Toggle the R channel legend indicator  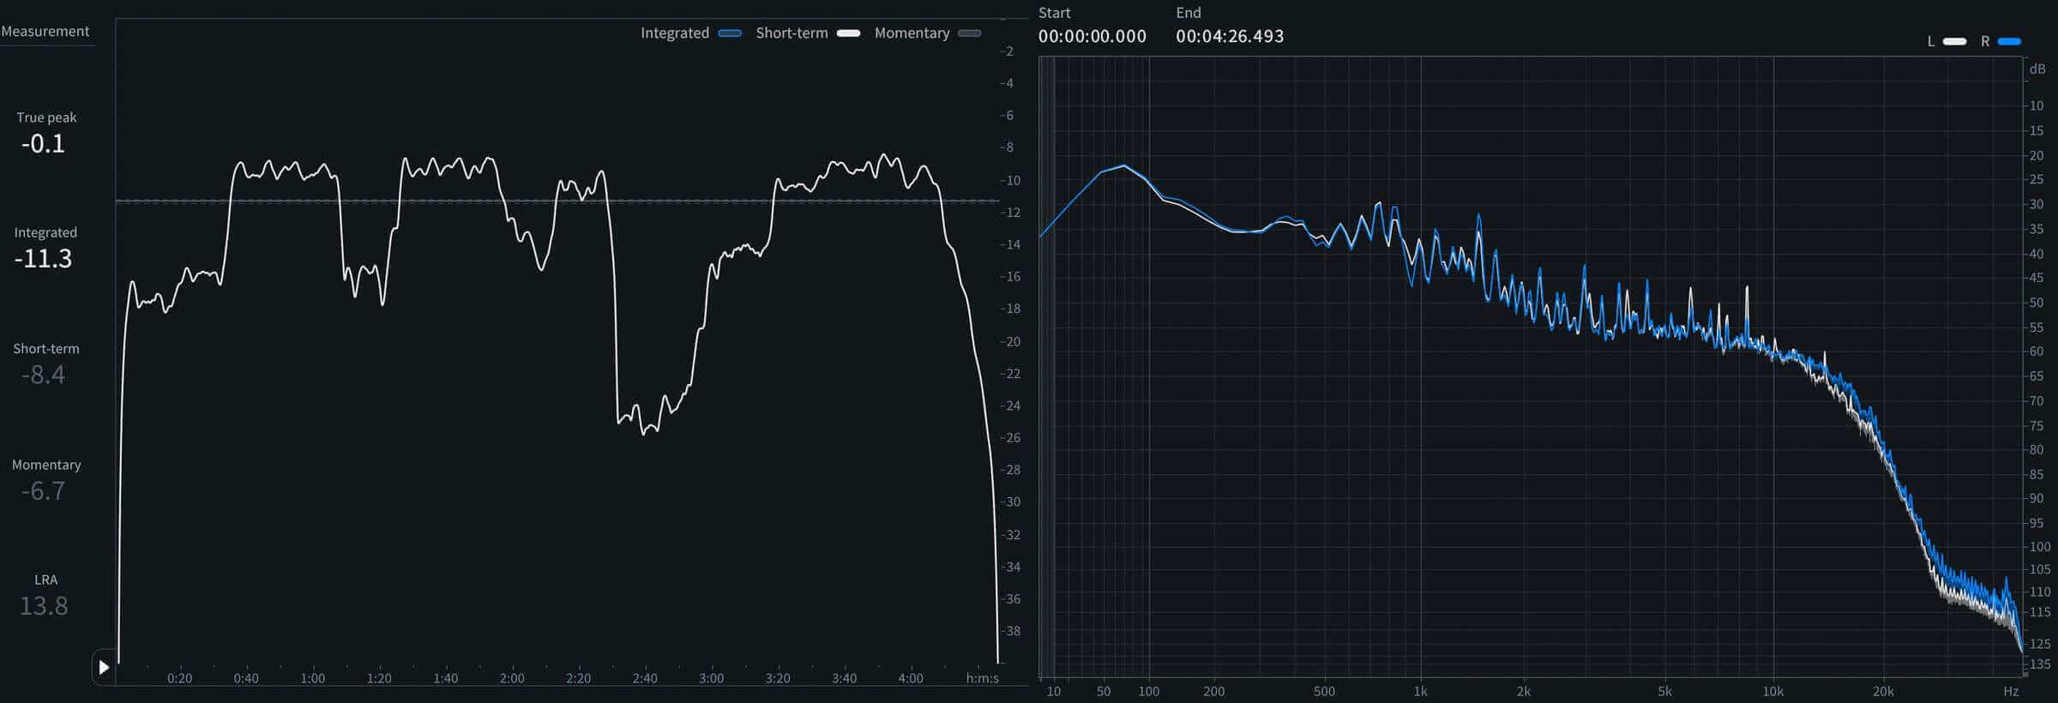2009,41
